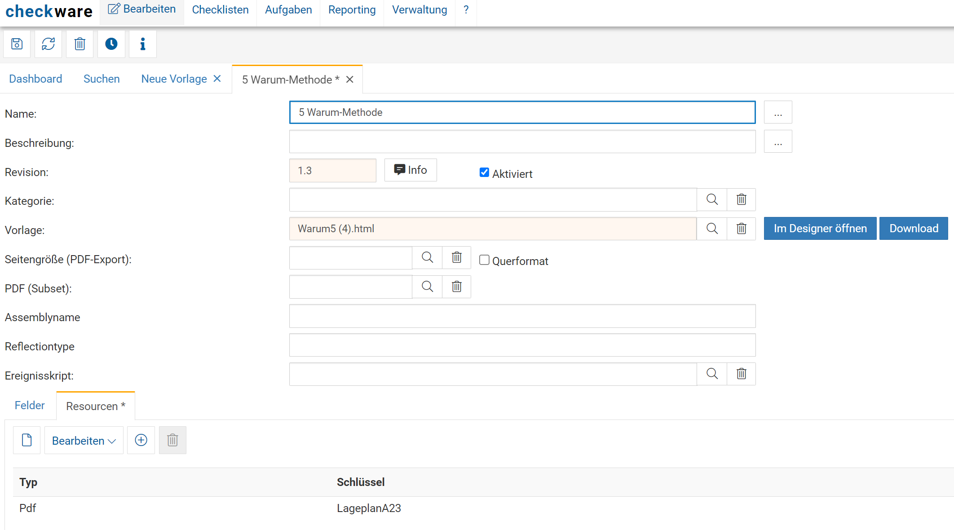Click the new document icon under Resourcen

(x=27, y=440)
